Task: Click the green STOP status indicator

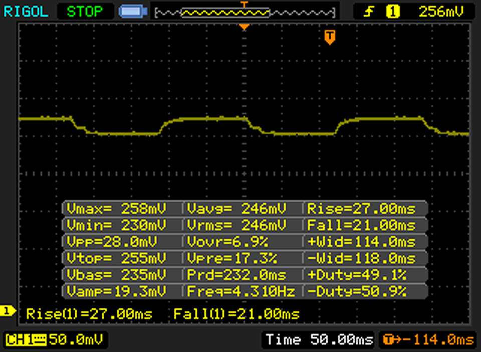Action: pyautogui.click(x=85, y=12)
